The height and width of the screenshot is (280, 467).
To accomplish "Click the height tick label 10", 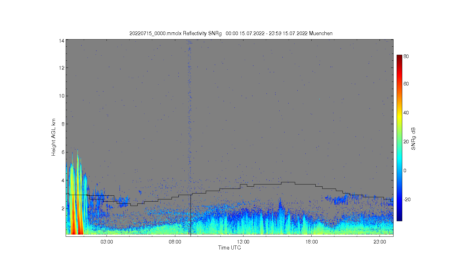I will 62,96.
